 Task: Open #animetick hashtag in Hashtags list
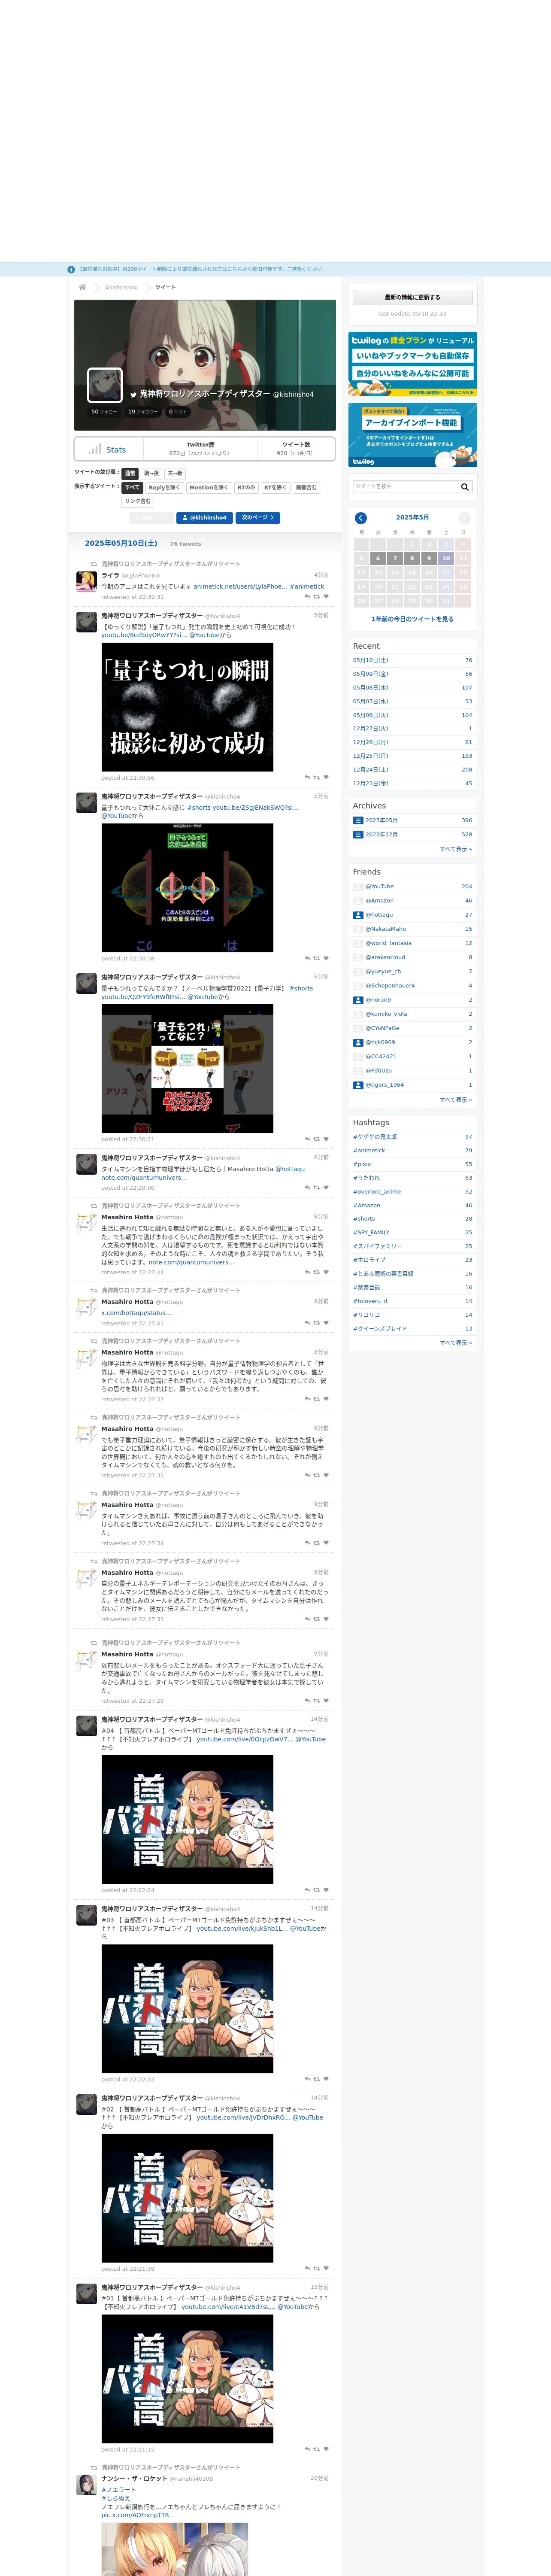[x=369, y=1151]
